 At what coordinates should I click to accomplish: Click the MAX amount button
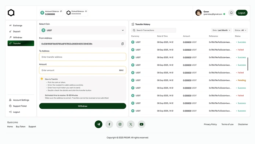click(121, 70)
